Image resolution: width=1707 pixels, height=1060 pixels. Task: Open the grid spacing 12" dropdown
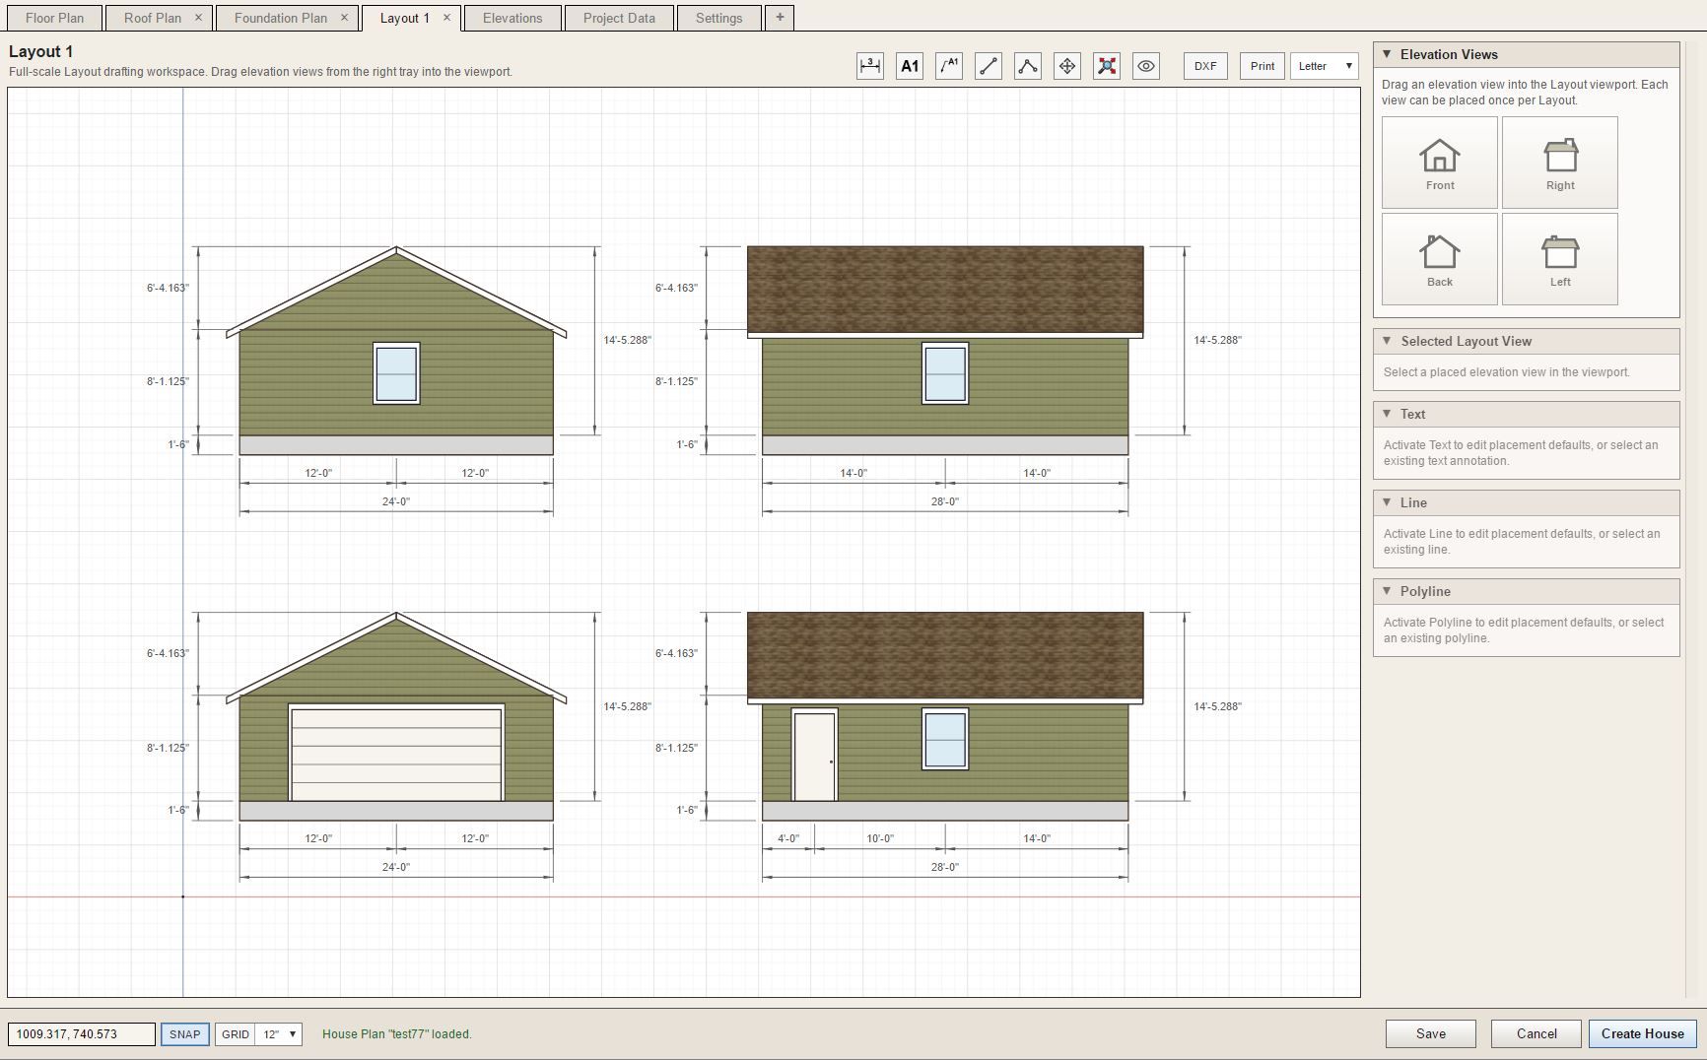[x=279, y=1034]
